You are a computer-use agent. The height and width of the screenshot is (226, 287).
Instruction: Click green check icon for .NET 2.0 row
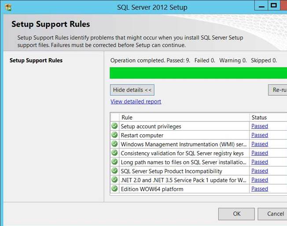114,180
